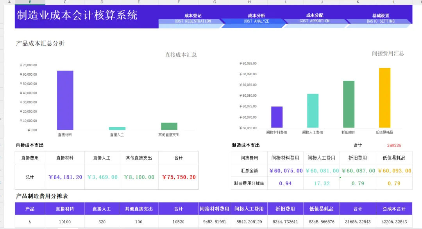Select cell value 10520

(x=179, y=222)
